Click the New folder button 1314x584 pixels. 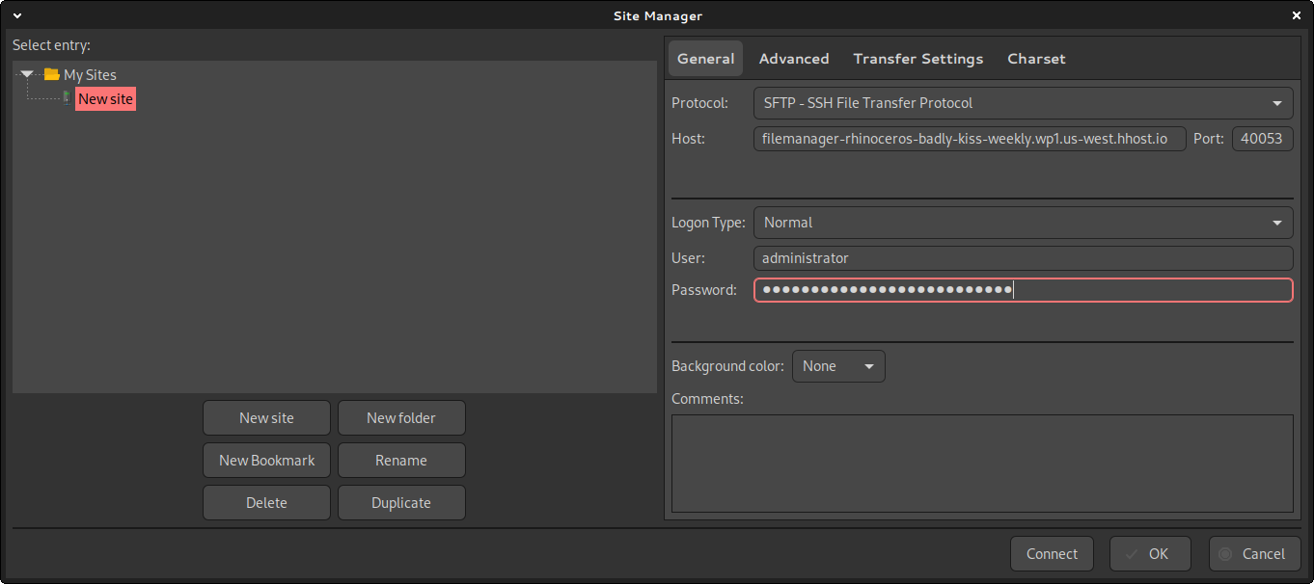(401, 418)
